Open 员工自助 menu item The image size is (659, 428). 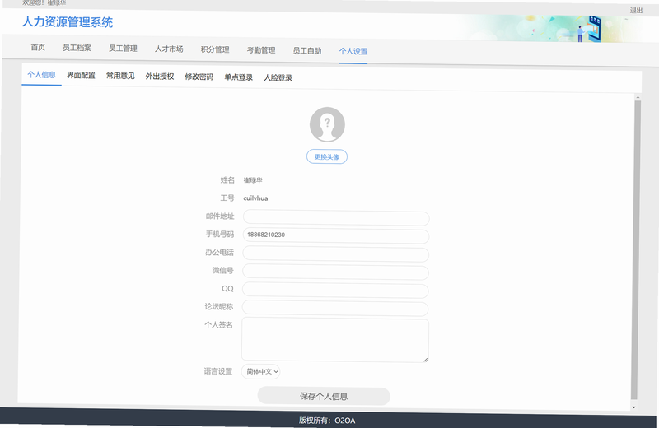coord(307,51)
